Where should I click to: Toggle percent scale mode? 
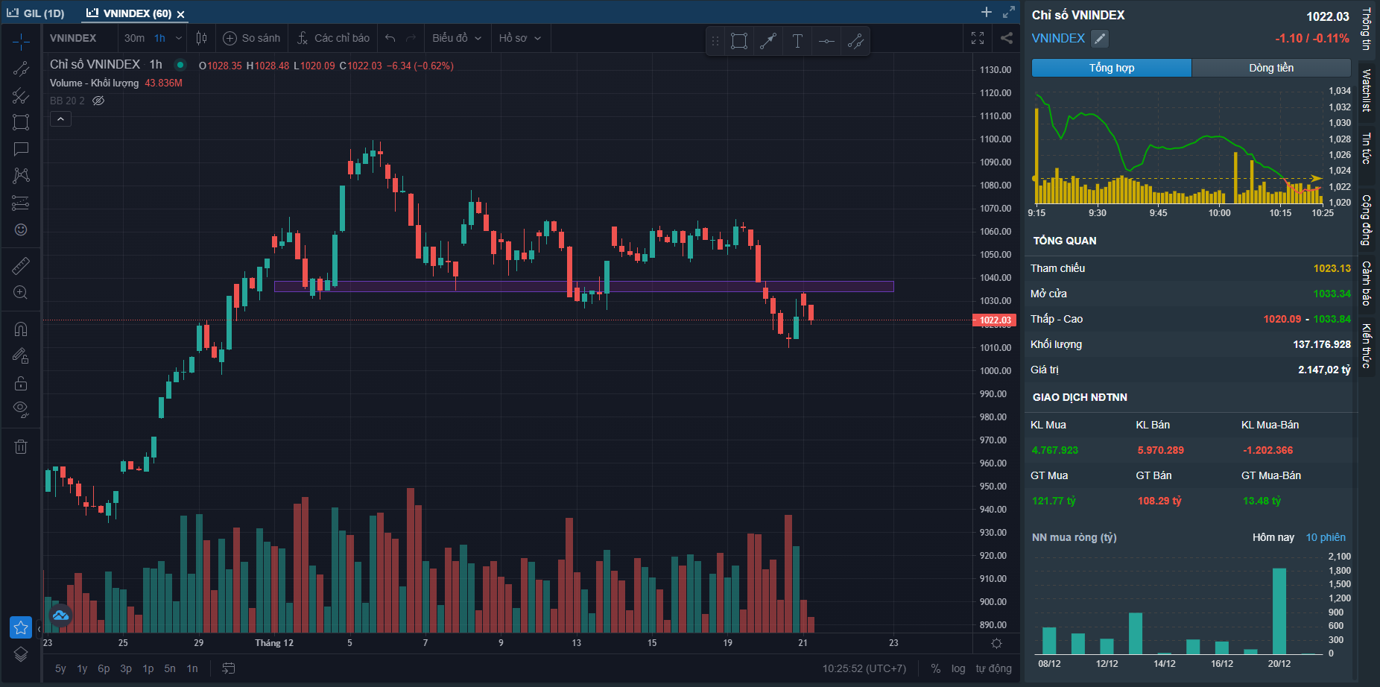point(936,668)
